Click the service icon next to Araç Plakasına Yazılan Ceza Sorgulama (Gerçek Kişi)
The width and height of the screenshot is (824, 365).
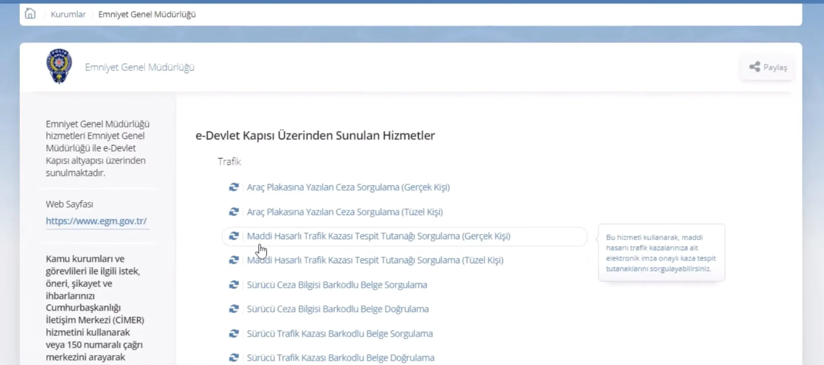[x=234, y=187]
